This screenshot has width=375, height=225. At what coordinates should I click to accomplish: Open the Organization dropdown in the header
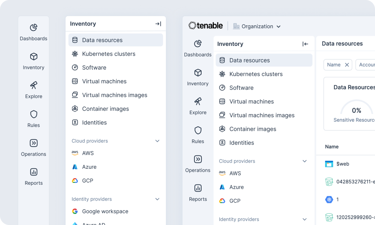pyautogui.click(x=257, y=26)
